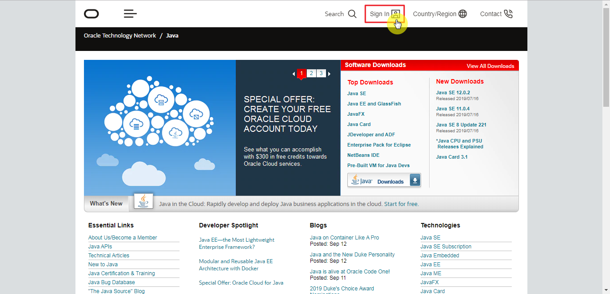
Task: Select carousel slide 3
Action: tap(321, 73)
